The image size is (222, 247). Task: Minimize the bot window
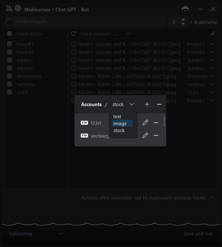[201, 9]
